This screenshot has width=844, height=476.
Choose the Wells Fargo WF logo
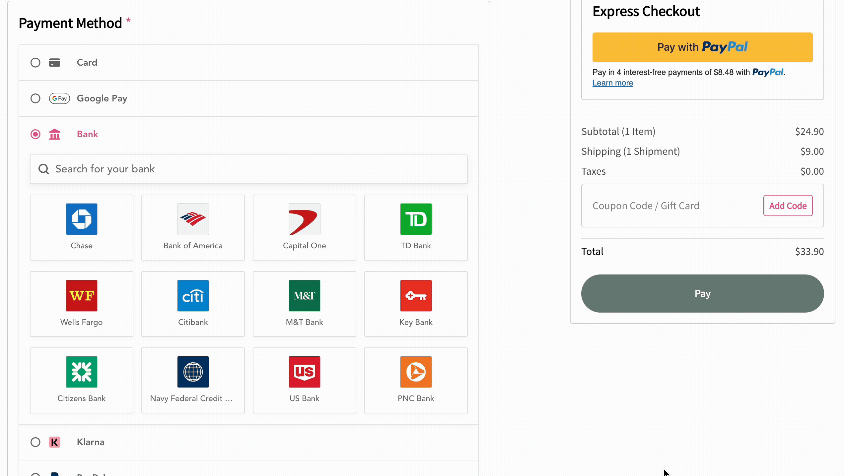point(81,295)
